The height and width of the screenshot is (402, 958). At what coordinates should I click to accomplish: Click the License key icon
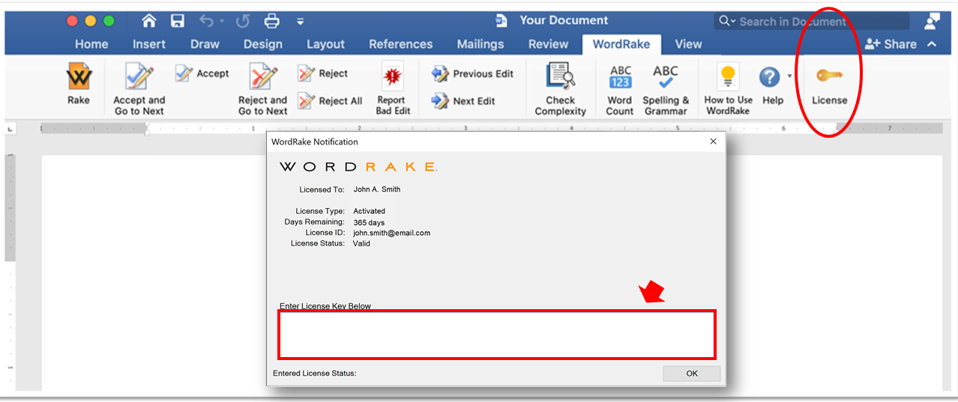click(x=829, y=76)
